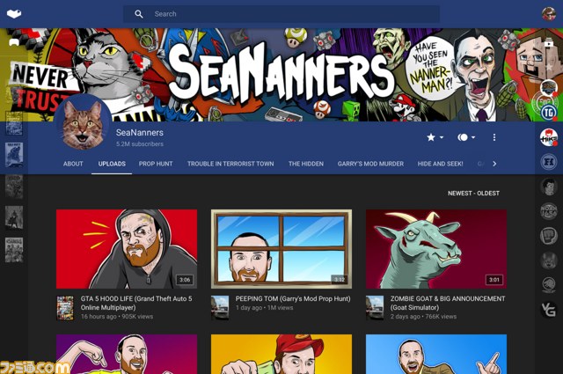Image resolution: width=563 pixels, height=374 pixels.
Task: Show more tabs with right chevron
Action: pyautogui.click(x=494, y=164)
